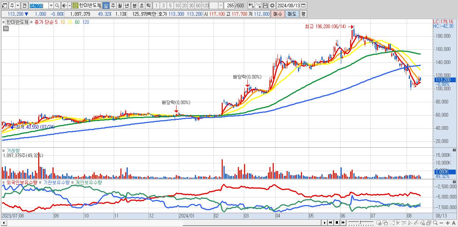Click the green 신 badge icon
458x227 pixels.
tap(75, 5)
